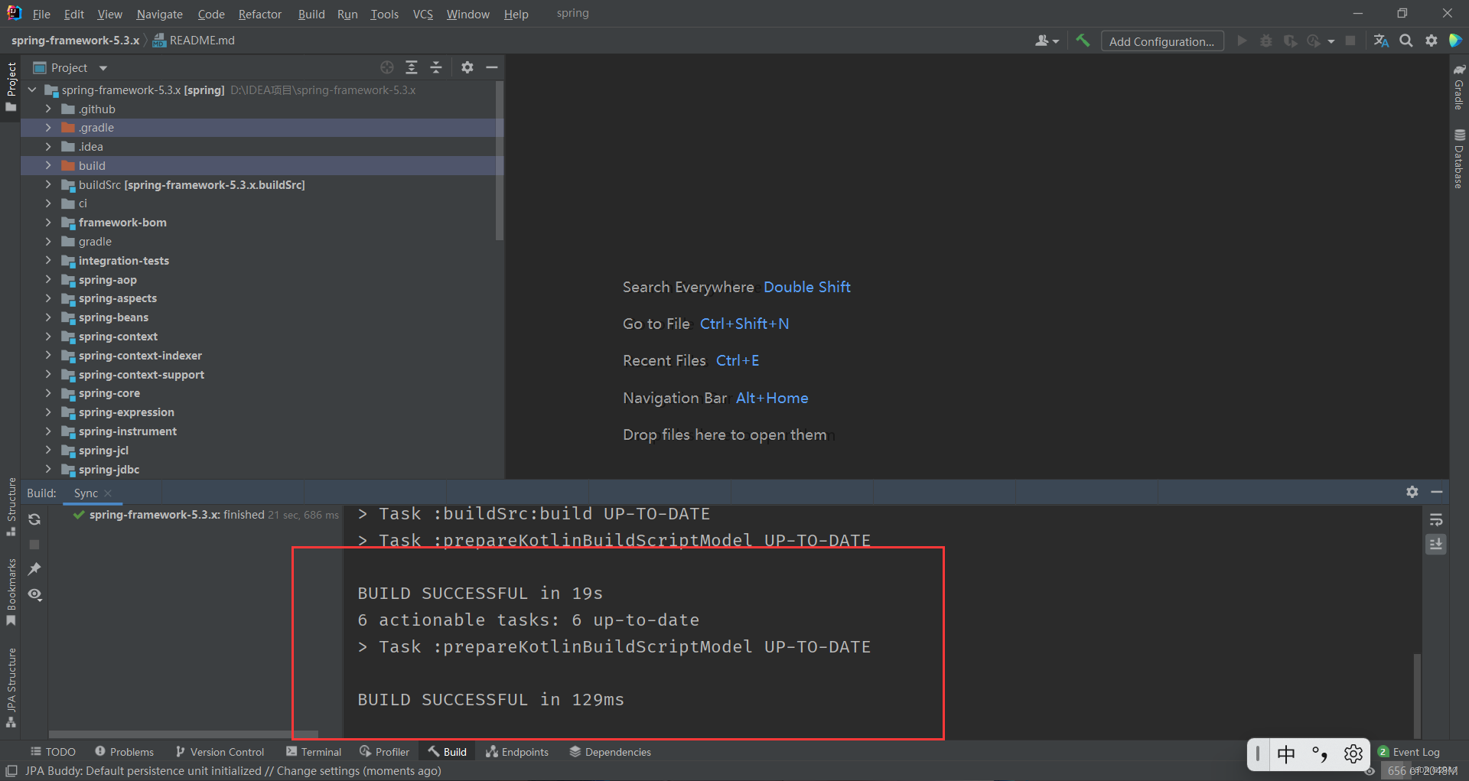Click the memory usage indicator
This screenshot has width=1469, height=781.
coord(1422,770)
